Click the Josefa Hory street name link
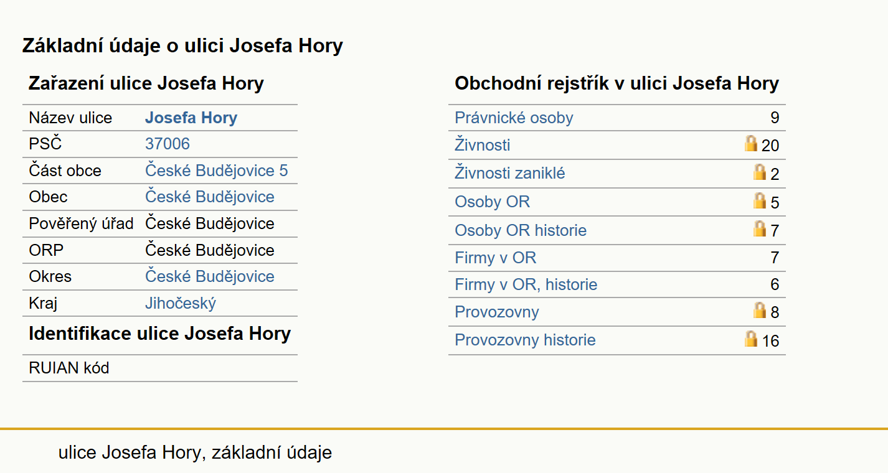Screen dimensions: 888x473 click(x=191, y=118)
